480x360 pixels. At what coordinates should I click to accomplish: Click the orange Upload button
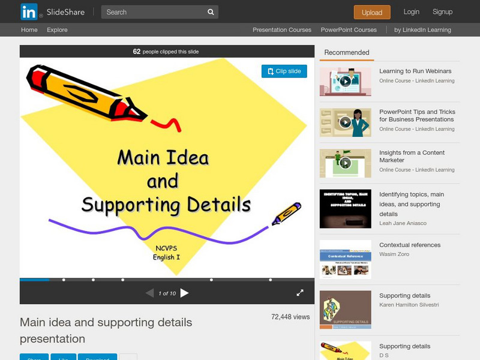[372, 12]
